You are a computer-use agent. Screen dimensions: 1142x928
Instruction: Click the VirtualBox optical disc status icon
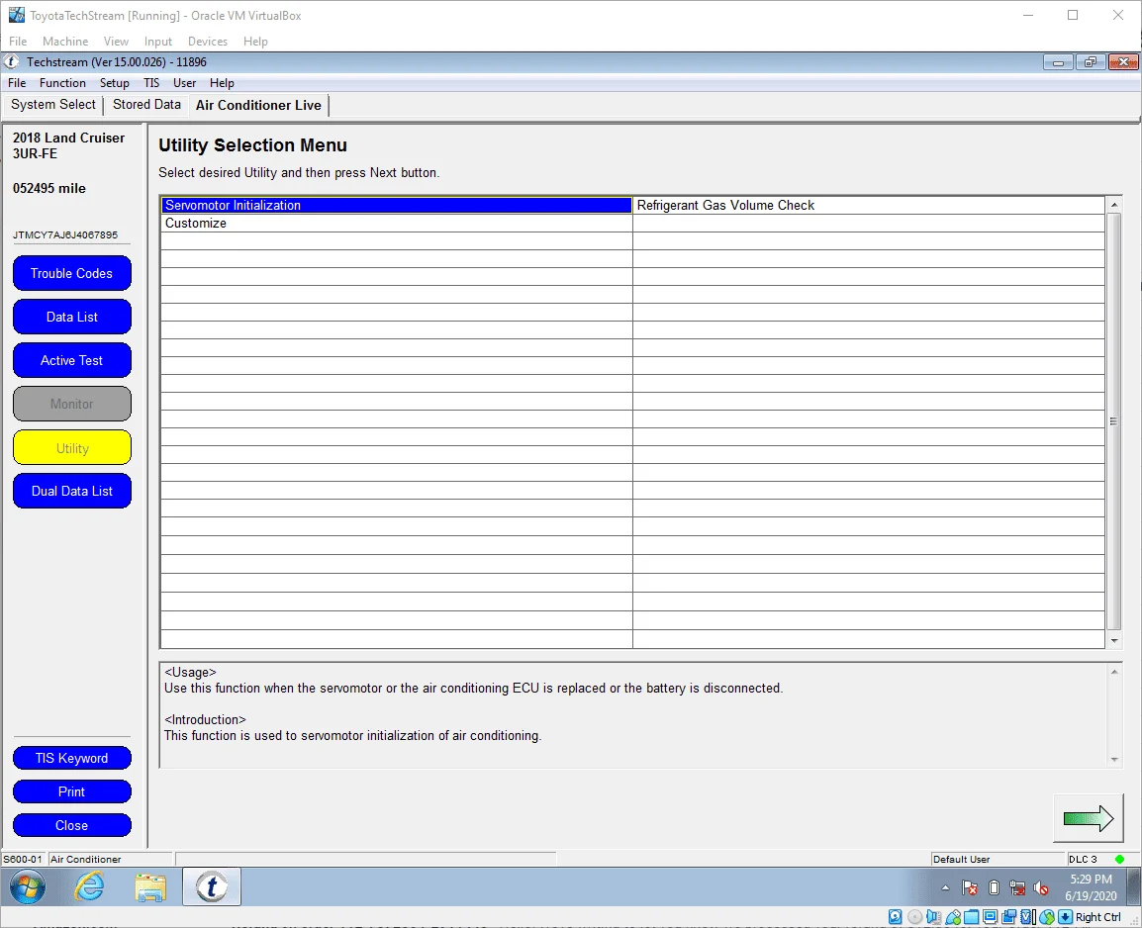914,917
